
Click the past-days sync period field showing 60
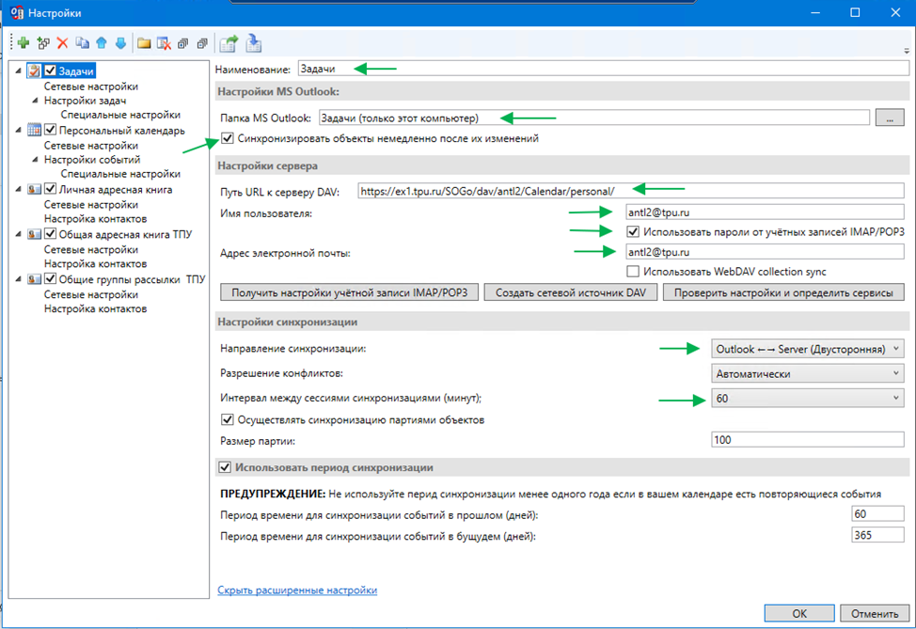pos(877,513)
